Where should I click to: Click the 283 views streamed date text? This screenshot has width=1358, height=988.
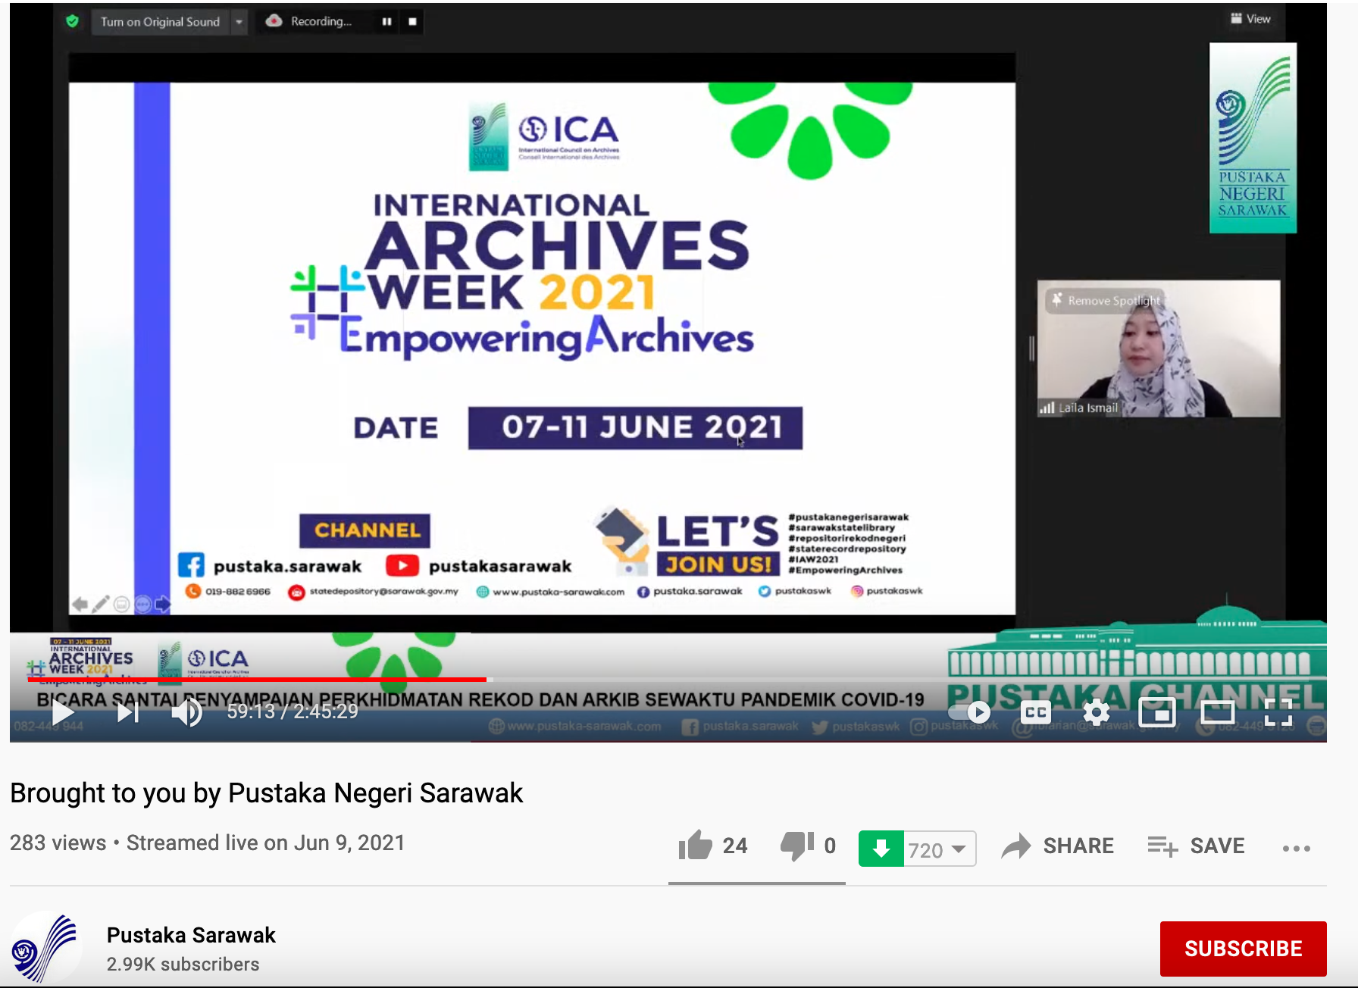(x=208, y=843)
